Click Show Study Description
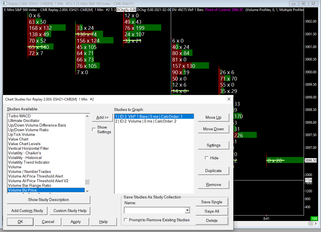321x232 pixels. point(49,200)
